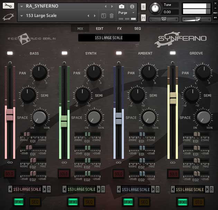Toggle the AMBIENT channel power LED
Image resolution: width=218 pixels, height=210 pixels.
point(119,53)
